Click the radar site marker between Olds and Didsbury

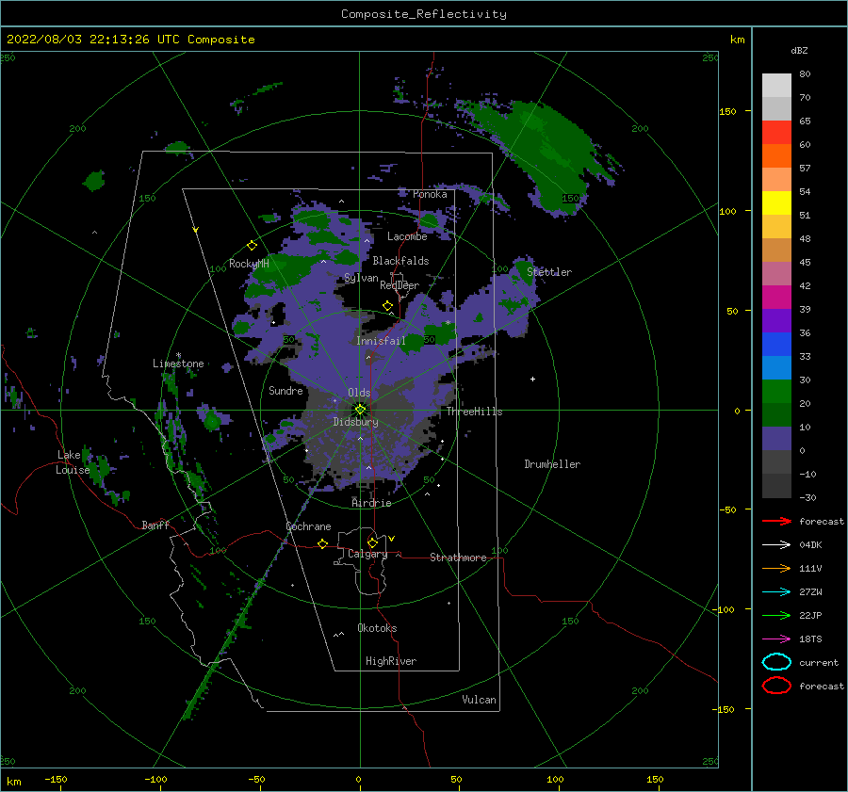(360, 410)
